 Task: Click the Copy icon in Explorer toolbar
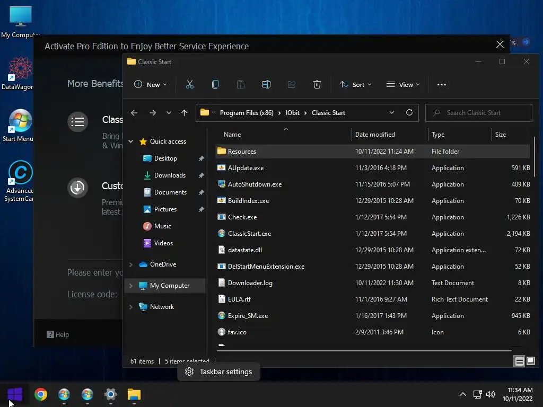pos(215,84)
